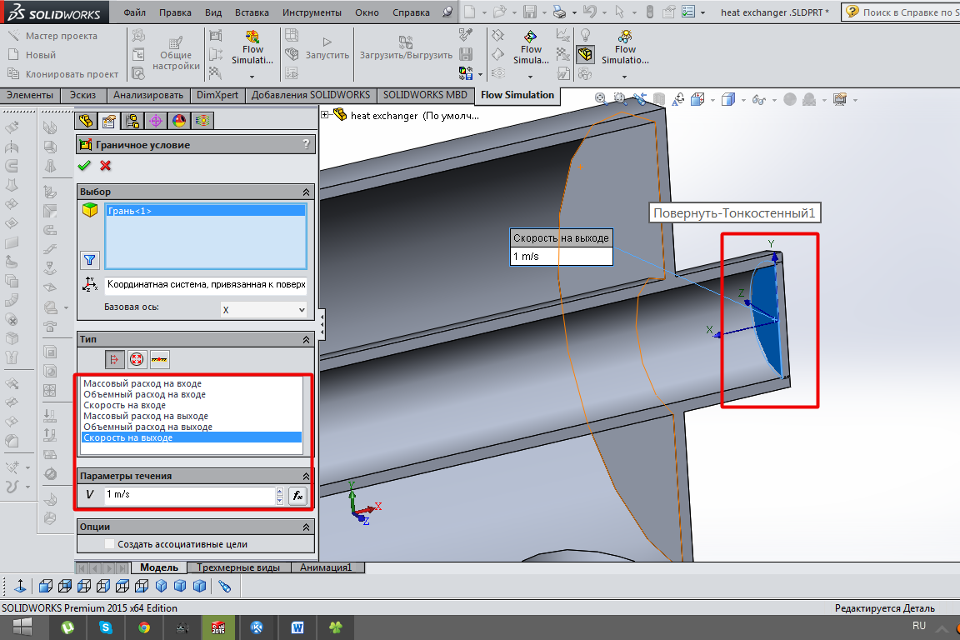The height and width of the screenshot is (640, 960).
Task: Switch to Трехмерные виды bottom tab
Action: 238,567
